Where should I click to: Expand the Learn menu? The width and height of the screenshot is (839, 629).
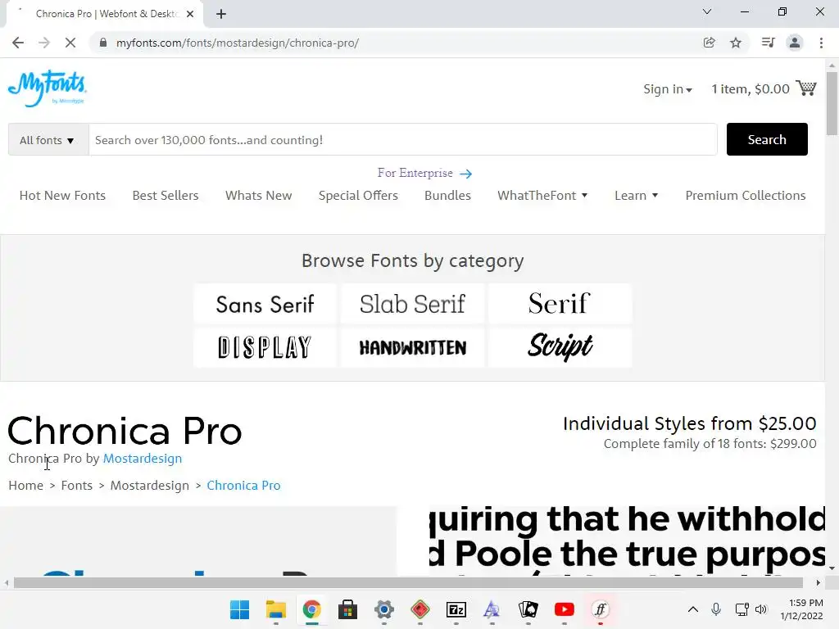636,195
